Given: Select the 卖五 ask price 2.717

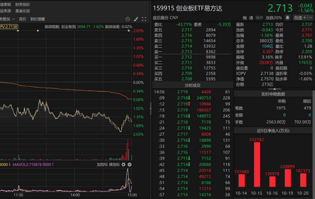Looking at the screenshot, I should [x=187, y=30].
